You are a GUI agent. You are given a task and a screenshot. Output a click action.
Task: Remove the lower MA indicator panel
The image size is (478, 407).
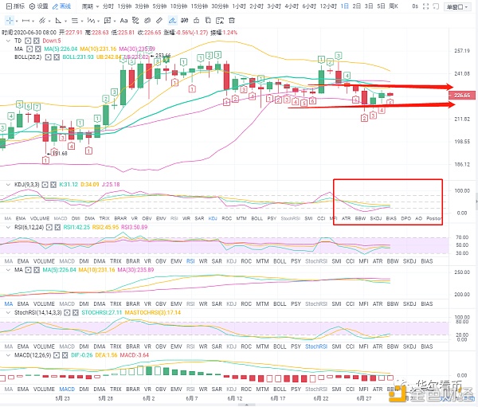[x=37, y=270]
